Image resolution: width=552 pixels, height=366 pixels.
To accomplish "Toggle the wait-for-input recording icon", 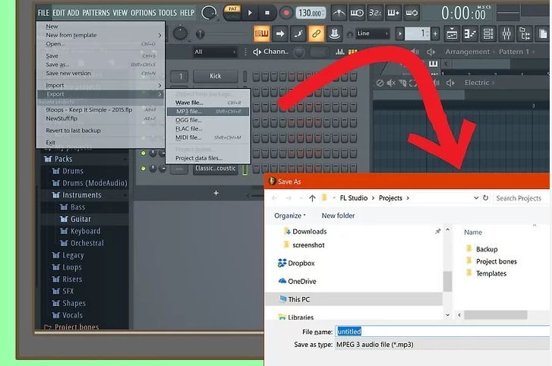I will pyautogui.click(x=357, y=14).
